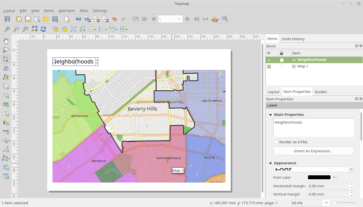Create a new layout with toolbar icon

19,19
